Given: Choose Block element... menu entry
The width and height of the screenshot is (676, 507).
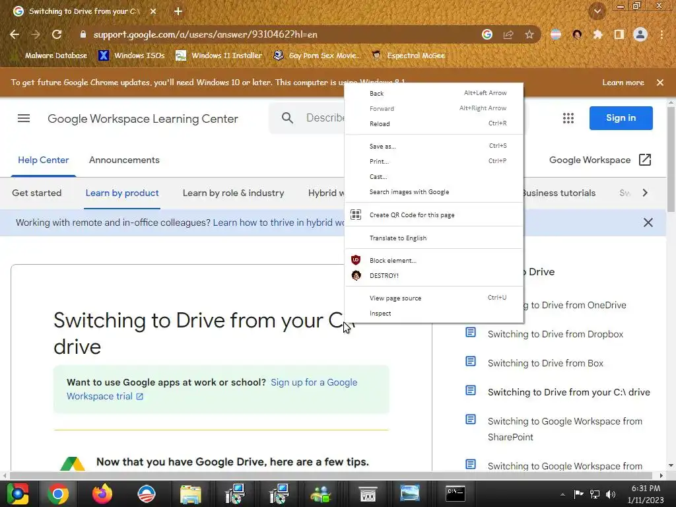Looking at the screenshot, I should click(x=434, y=260).
